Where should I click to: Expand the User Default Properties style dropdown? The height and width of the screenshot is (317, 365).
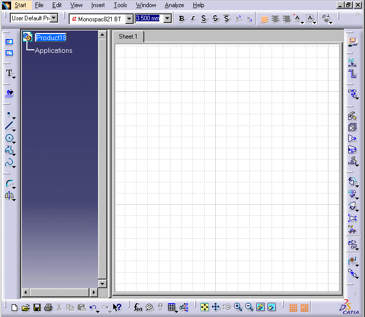(54, 18)
